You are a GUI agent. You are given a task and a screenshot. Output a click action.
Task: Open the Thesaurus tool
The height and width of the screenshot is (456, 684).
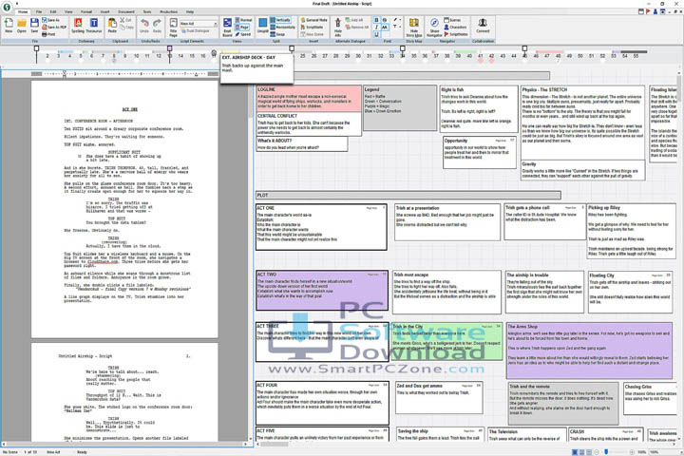point(94,26)
